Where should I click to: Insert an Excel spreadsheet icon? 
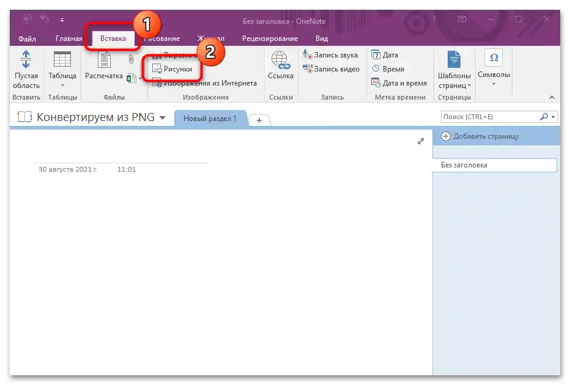point(131,78)
